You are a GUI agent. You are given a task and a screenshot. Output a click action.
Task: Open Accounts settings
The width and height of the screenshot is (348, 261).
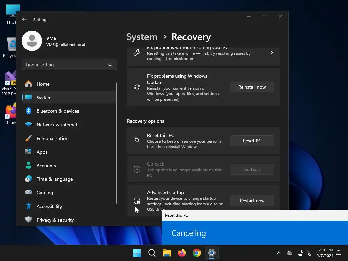pyautogui.click(x=69, y=166)
